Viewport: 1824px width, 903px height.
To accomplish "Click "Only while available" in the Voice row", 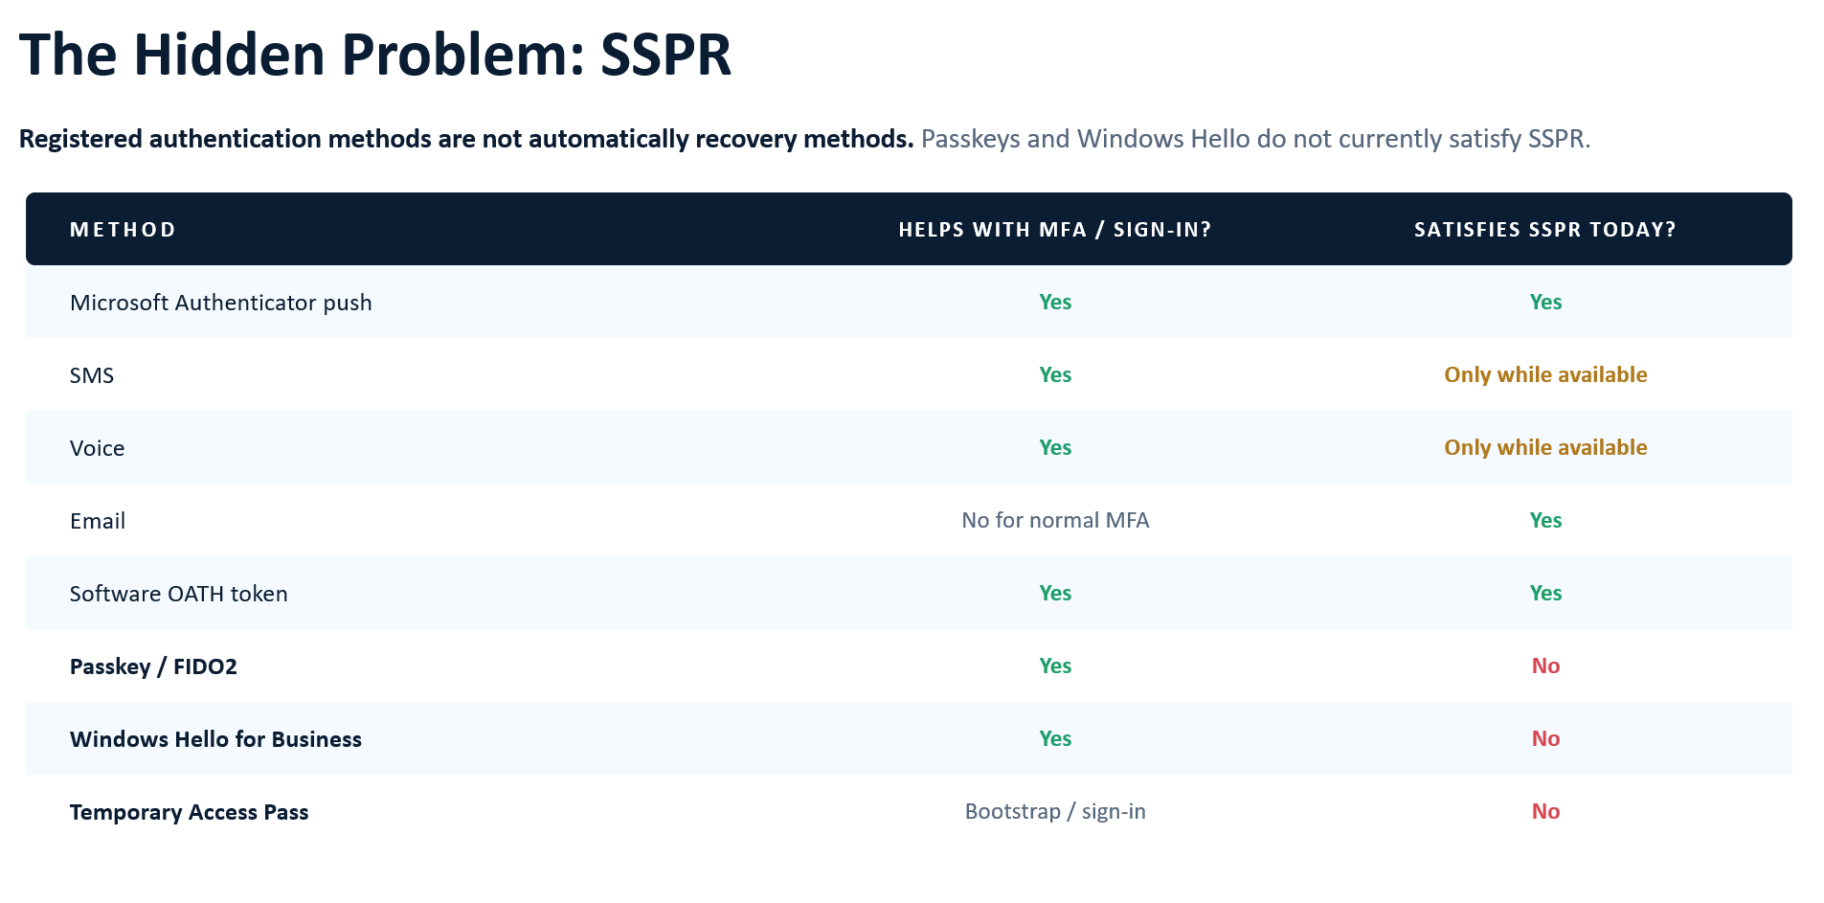I will 1545,447.
